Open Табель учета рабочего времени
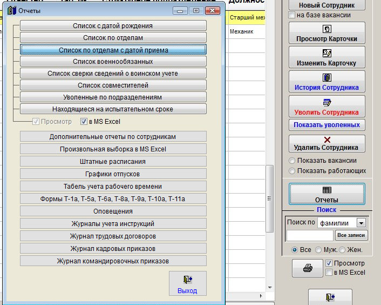The height and width of the screenshot is (305, 381). (113, 186)
